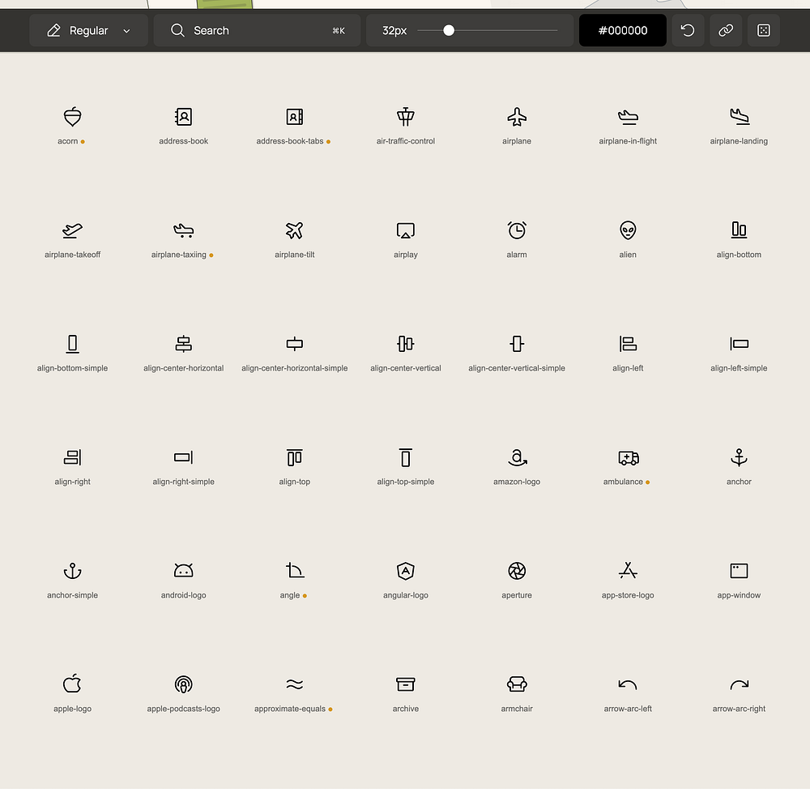Pick the aperture icon

pyautogui.click(x=517, y=571)
